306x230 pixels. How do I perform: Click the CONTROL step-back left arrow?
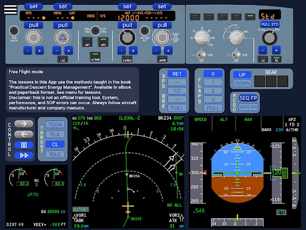pyautogui.click(x=24, y=134)
